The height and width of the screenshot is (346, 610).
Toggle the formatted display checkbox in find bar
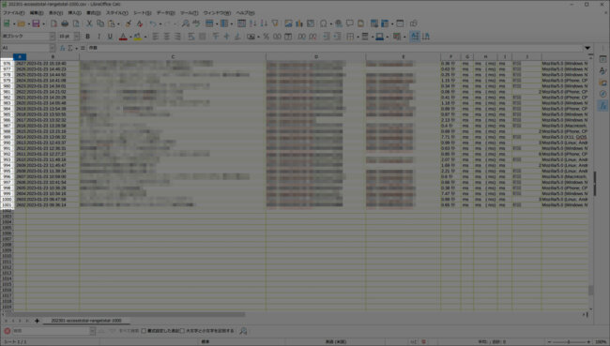pyautogui.click(x=144, y=331)
